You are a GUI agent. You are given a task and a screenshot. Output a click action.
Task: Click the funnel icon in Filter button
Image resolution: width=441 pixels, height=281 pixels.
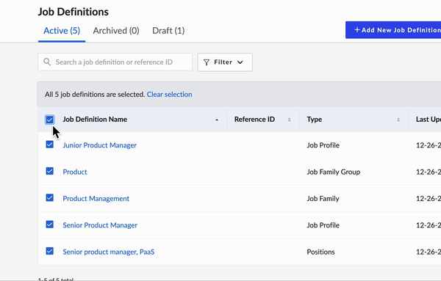pyautogui.click(x=207, y=62)
